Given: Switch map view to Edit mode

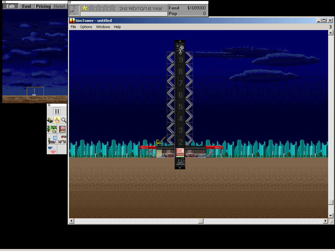Looking at the screenshot, I should coord(10,6).
